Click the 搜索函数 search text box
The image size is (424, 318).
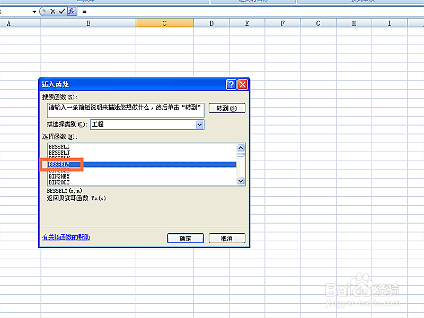pos(126,110)
